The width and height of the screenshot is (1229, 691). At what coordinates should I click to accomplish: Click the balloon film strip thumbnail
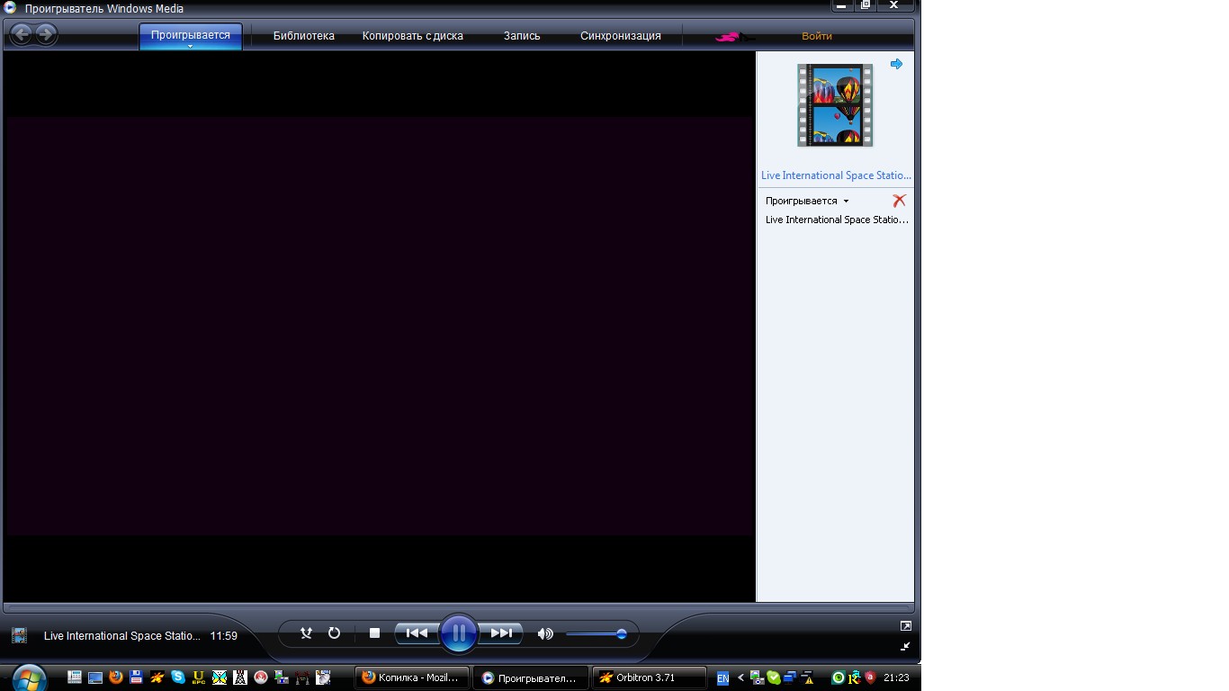coord(835,105)
